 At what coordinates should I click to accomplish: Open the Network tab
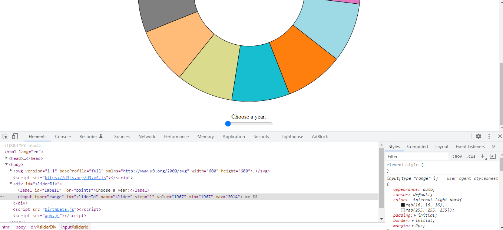(147, 137)
